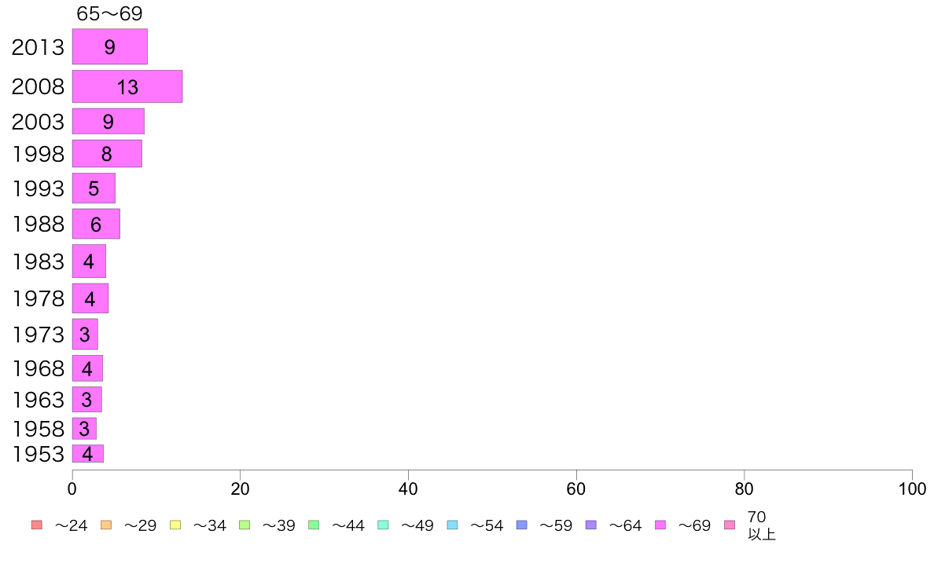Click the ~24 legend color swatch
Image resolution: width=934 pixels, height=578 pixels.
pos(37,525)
